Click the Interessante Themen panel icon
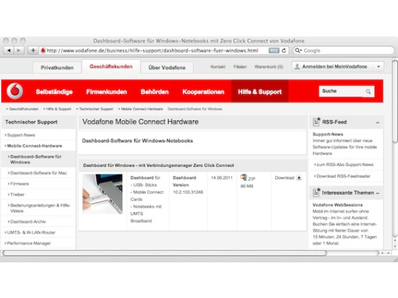This screenshot has height=298, width=398. point(317,192)
